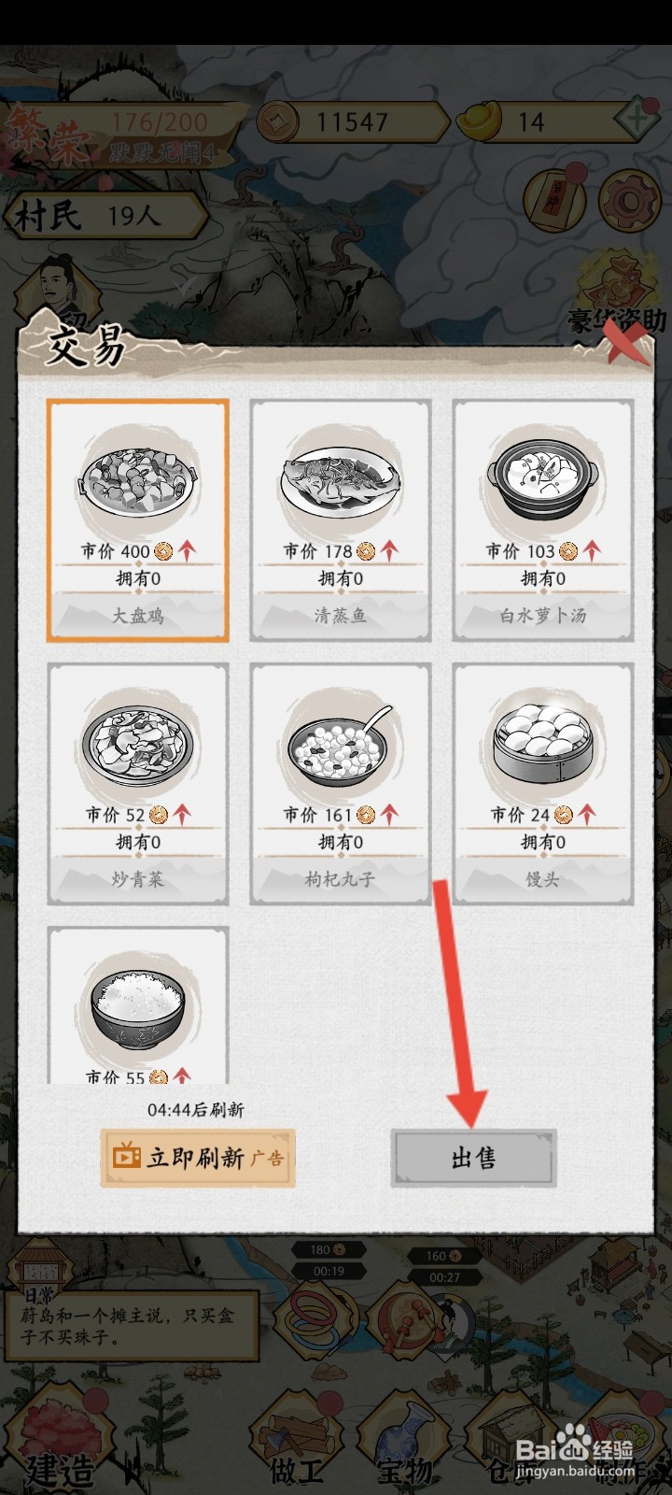This screenshot has height=1495, width=672.
Task: Pick the 炒青菜 vegetable dish
Action: [138, 784]
